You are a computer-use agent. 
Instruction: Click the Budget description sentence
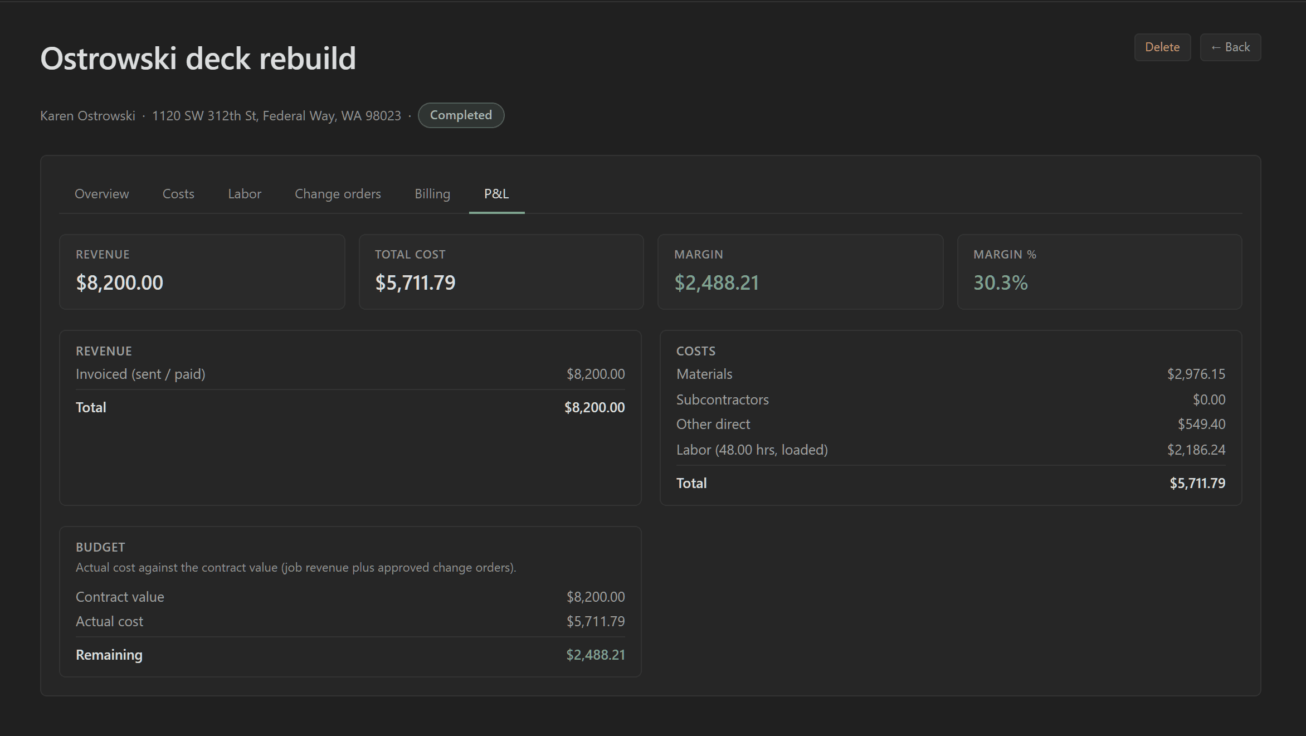pyautogui.click(x=296, y=567)
